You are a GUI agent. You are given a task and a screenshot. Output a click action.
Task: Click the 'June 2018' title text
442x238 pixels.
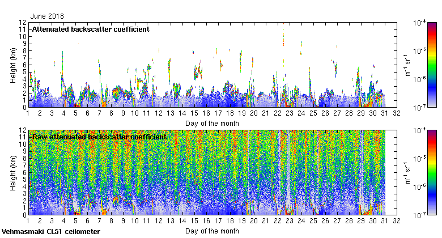point(47,16)
